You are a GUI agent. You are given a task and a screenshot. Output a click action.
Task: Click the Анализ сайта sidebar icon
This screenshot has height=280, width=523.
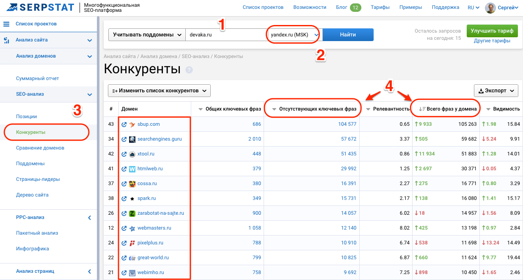tap(6, 41)
